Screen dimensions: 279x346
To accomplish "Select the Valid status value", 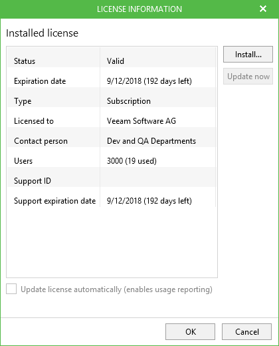I will [x=116, y=61].
